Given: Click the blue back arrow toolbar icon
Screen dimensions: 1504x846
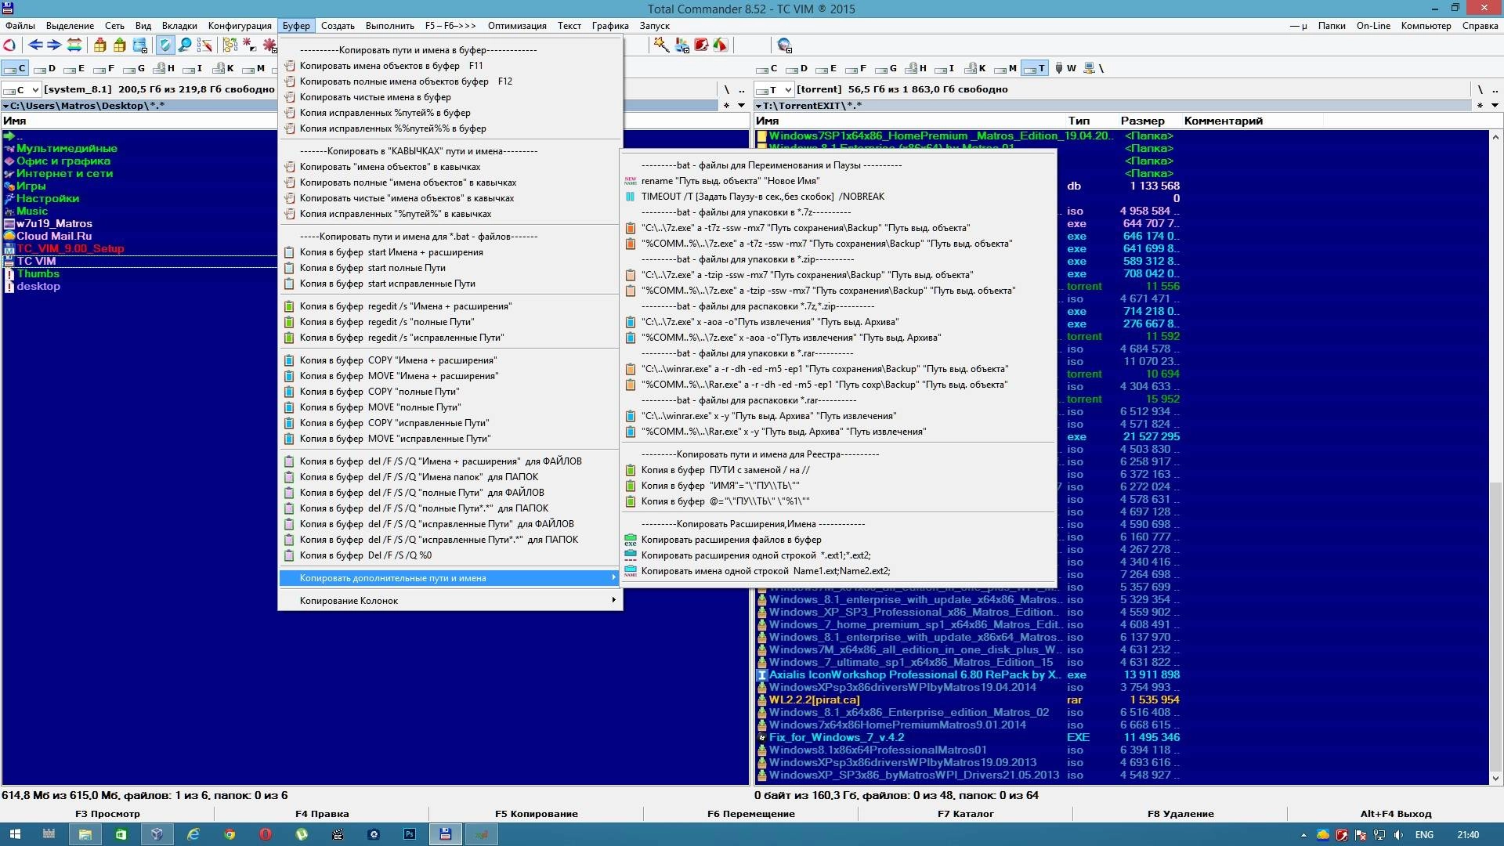Looking at the screenshot, I should click(35, 45).
